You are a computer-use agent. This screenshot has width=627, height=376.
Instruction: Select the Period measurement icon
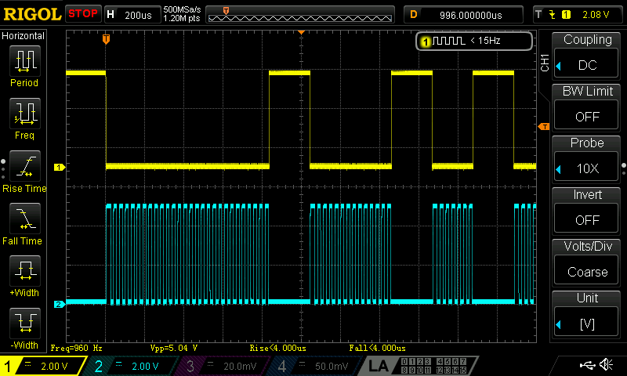(25, 61)
